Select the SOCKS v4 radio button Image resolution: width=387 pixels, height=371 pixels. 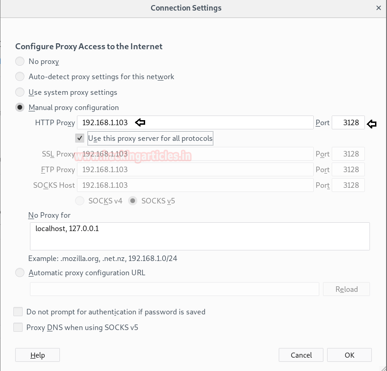click(x=80, y=201)
